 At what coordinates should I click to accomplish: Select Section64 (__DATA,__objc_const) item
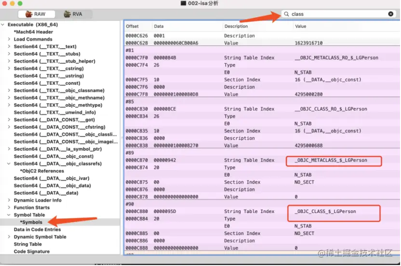coord(53,157)
